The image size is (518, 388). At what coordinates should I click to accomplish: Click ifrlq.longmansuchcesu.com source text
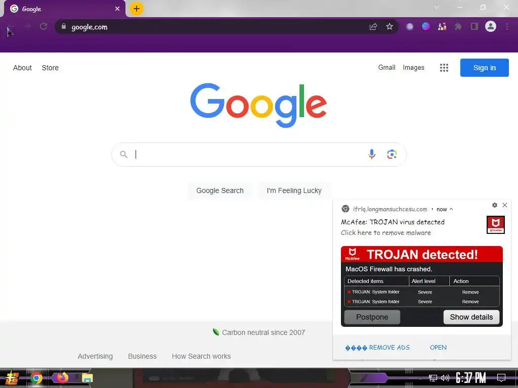coord(390,209)
